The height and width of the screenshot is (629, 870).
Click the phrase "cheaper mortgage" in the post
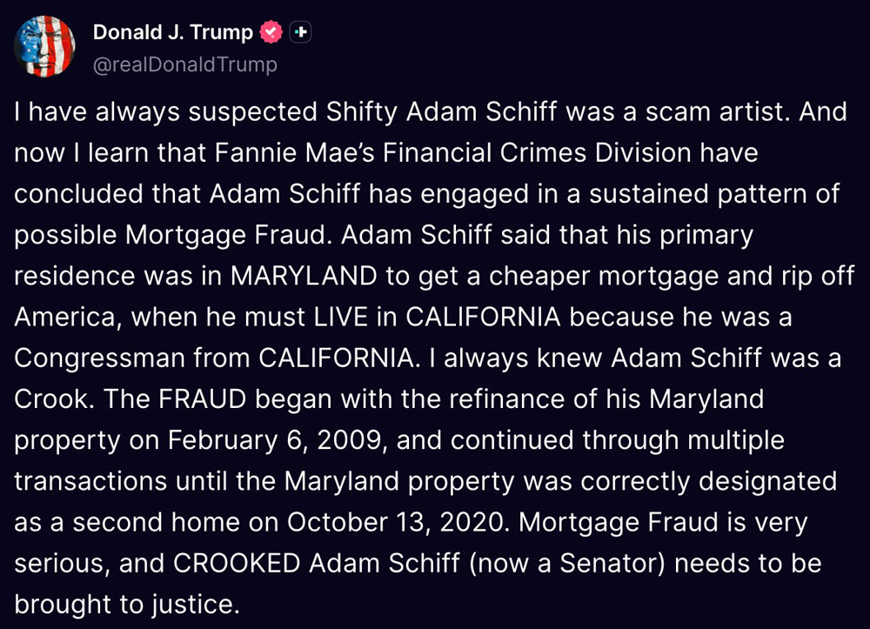tap(604, 277)
